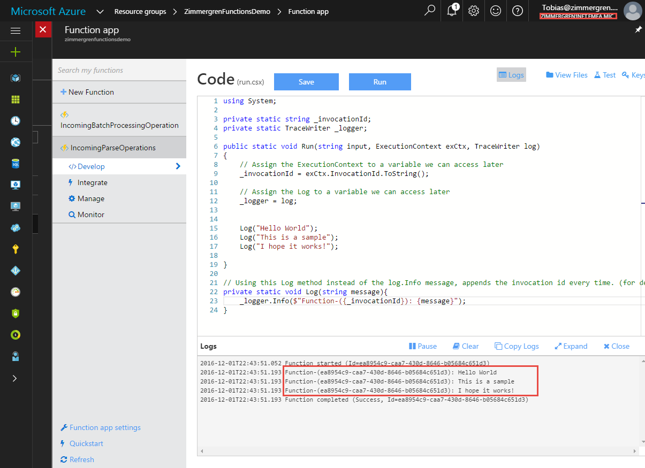Click the green plus New resource icon
The image size is (645, 468).
(x=16, y=52)
